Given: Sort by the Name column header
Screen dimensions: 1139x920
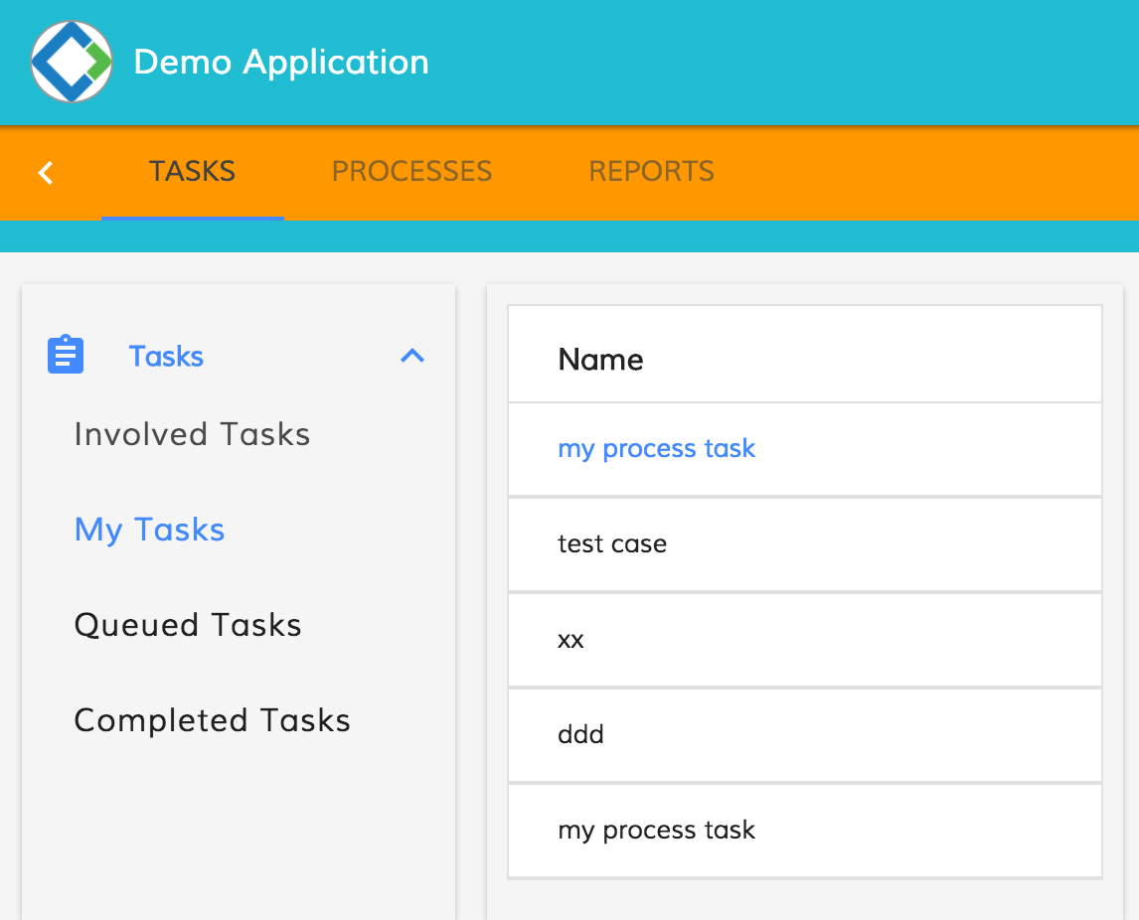Looking at the screenshot, I should (x=600, y=360).
